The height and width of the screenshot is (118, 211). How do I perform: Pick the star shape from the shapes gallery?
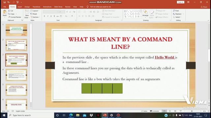(138, 16)
